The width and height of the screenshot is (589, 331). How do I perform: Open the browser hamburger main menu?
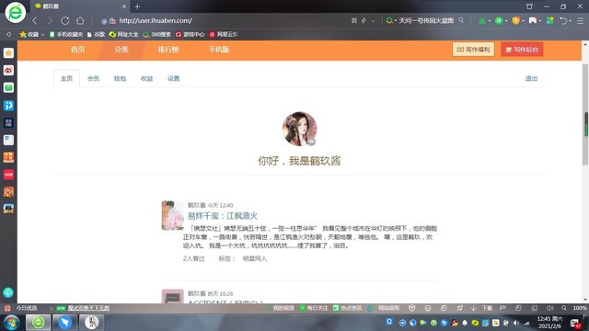[581, 20]
